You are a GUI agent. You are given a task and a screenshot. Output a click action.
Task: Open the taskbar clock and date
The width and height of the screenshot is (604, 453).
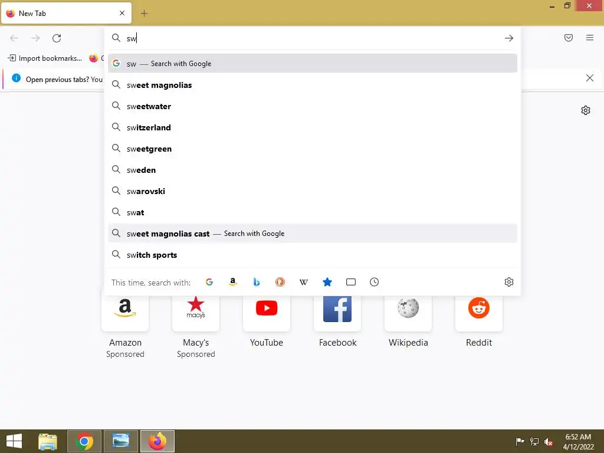578,441
